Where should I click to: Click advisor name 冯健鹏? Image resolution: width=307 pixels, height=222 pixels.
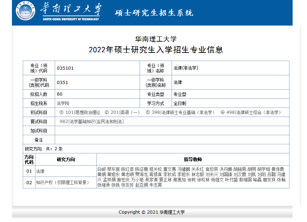click(184, 169)
